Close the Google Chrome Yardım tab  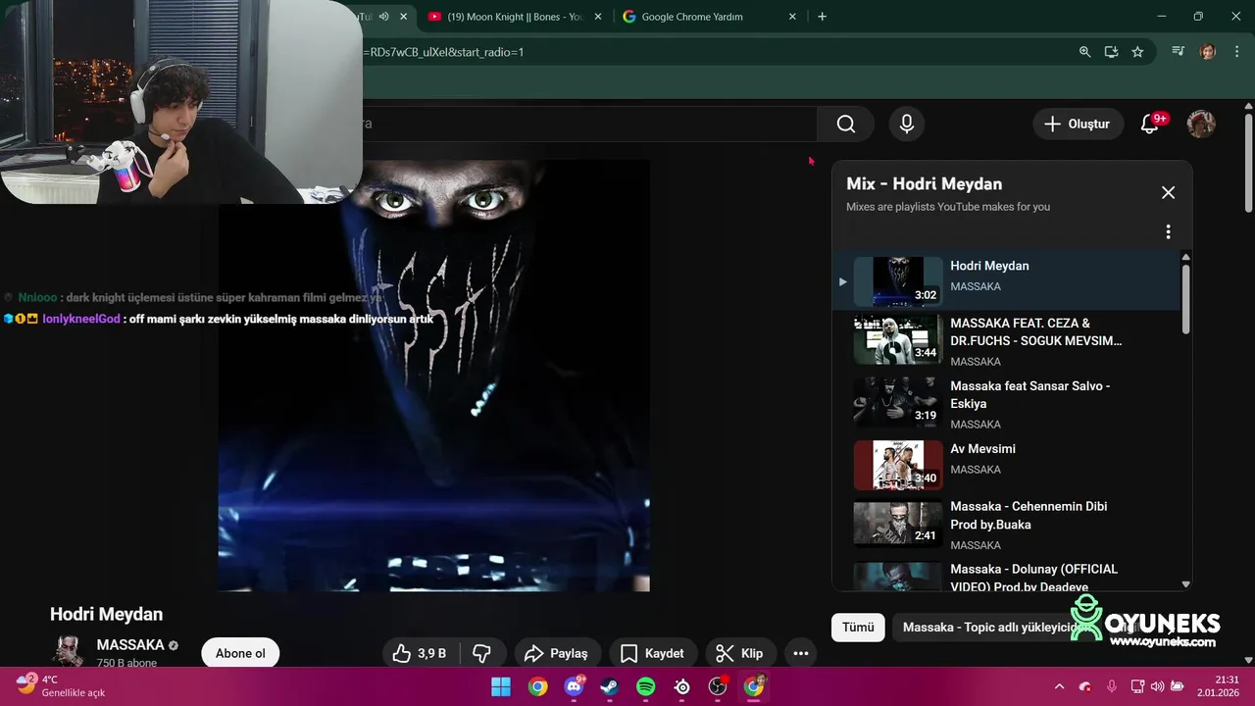pyautogui.click(x=792, y=17)
